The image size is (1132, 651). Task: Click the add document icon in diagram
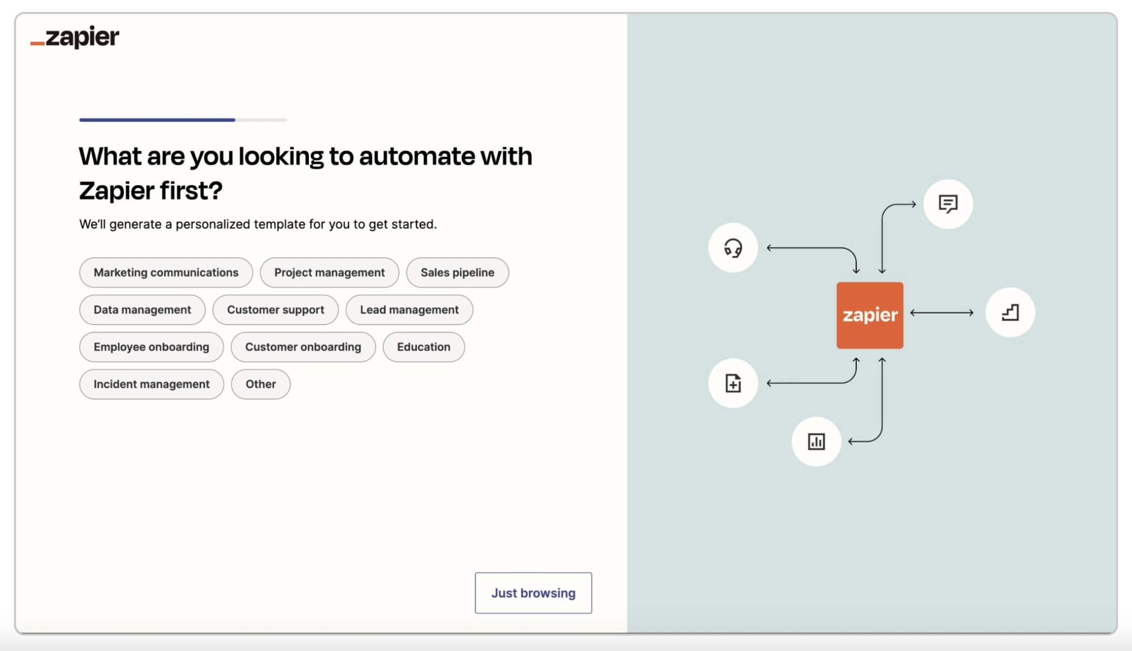pos(733,383)
